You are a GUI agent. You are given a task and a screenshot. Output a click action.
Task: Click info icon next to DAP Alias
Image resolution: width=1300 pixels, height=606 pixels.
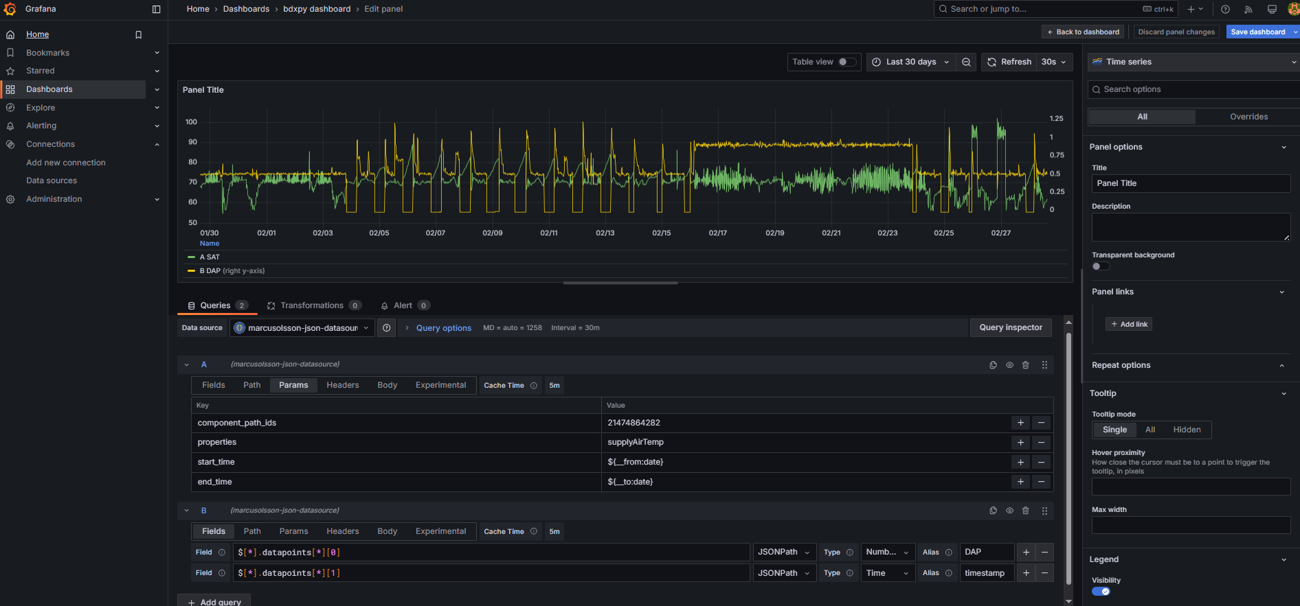click(949, 552)
